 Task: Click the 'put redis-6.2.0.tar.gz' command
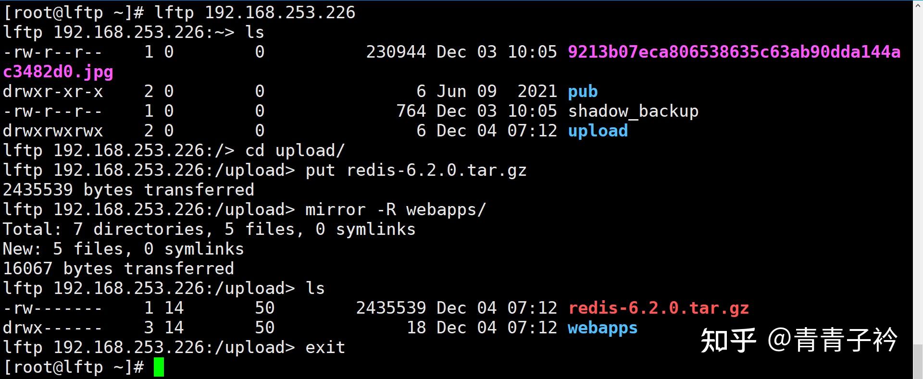(416, 171)
